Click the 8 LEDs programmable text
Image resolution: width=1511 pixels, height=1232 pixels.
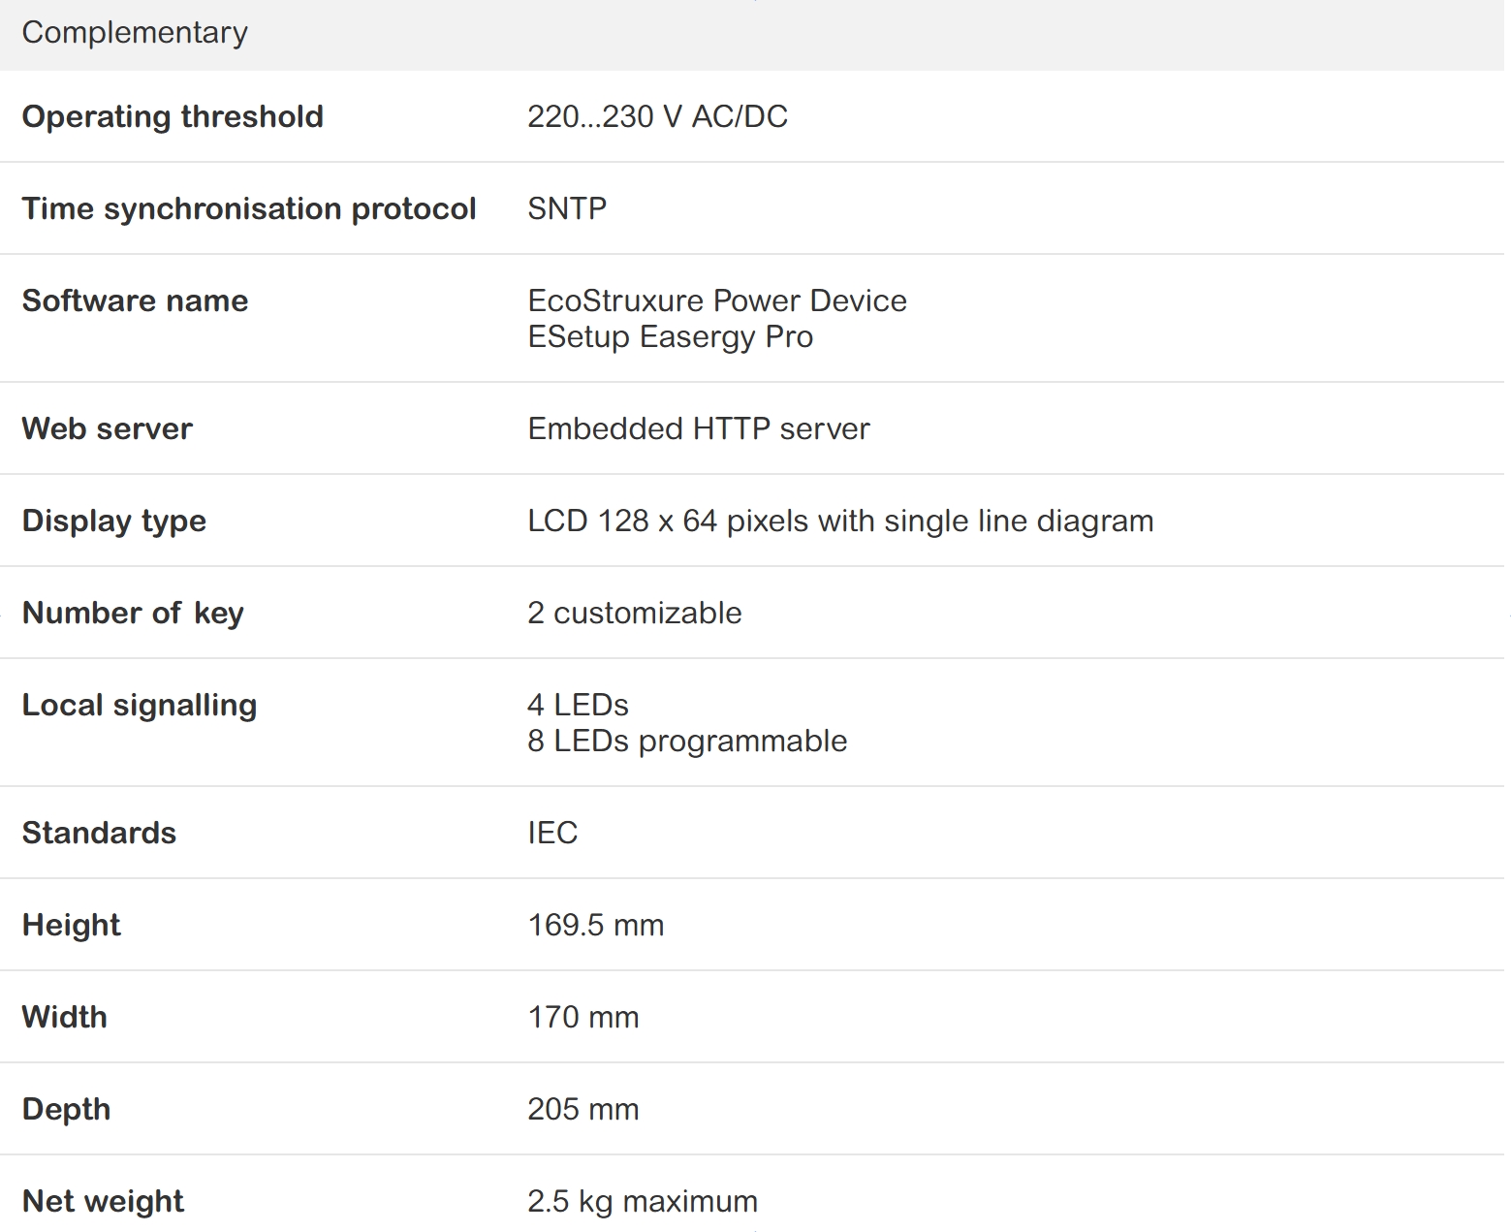687,741
